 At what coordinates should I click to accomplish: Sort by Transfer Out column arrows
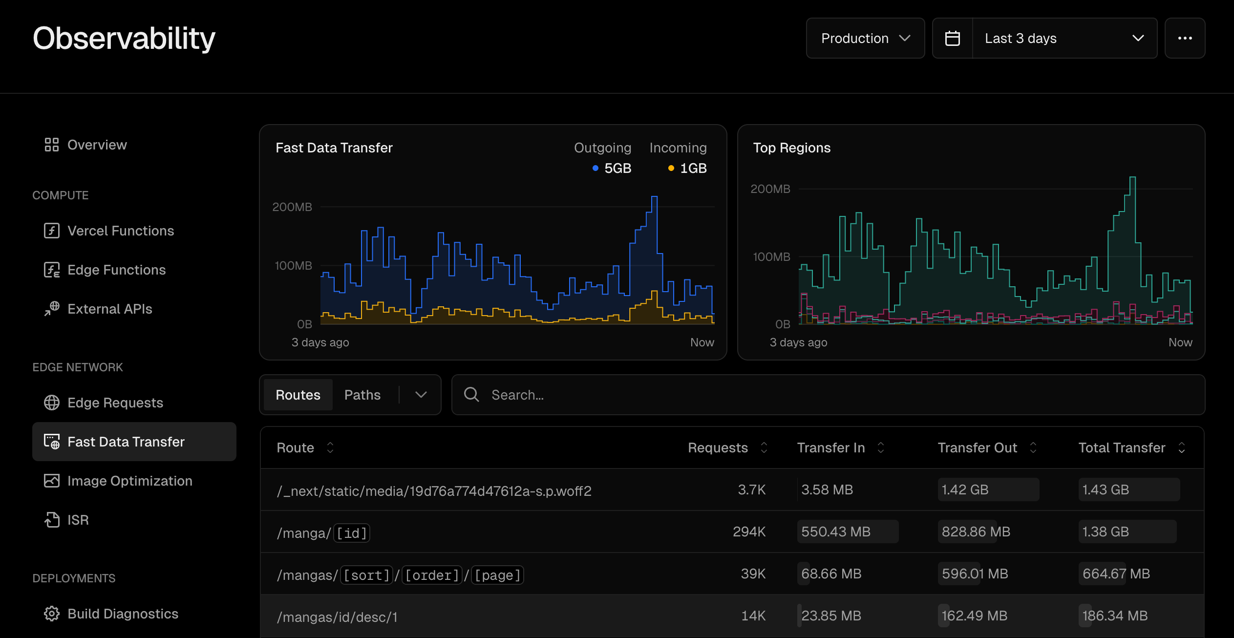(x=1033, y=447)
